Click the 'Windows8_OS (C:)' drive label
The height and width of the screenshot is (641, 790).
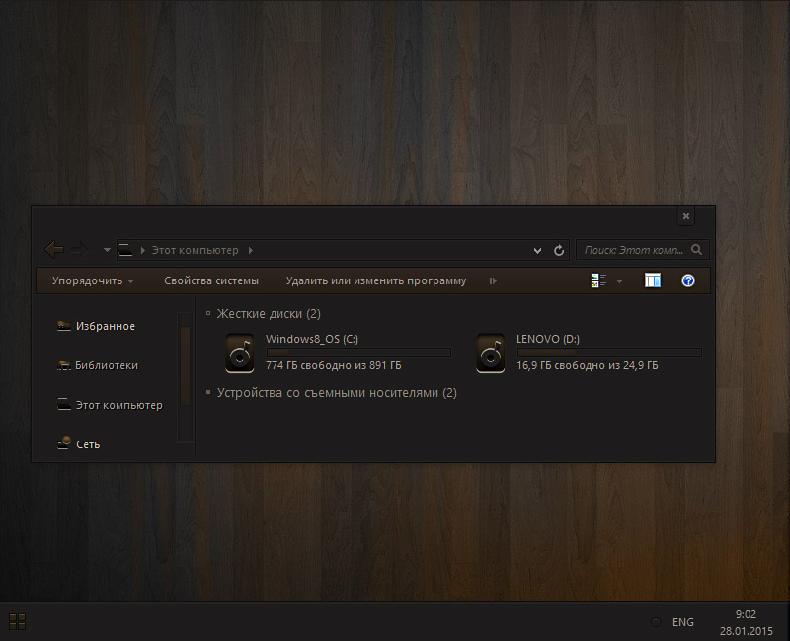coord(312,339)
